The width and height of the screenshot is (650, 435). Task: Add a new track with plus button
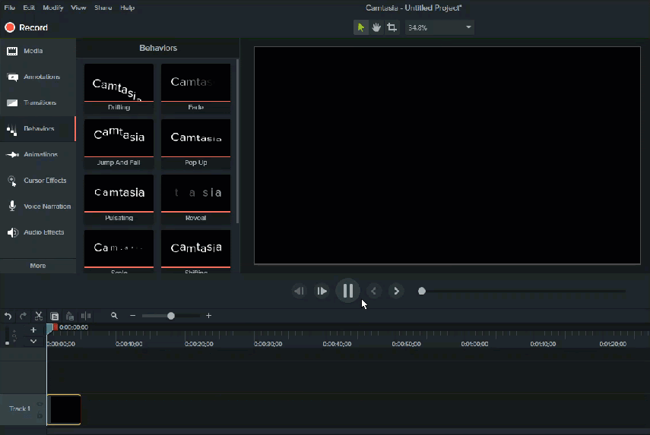[33, 330]
